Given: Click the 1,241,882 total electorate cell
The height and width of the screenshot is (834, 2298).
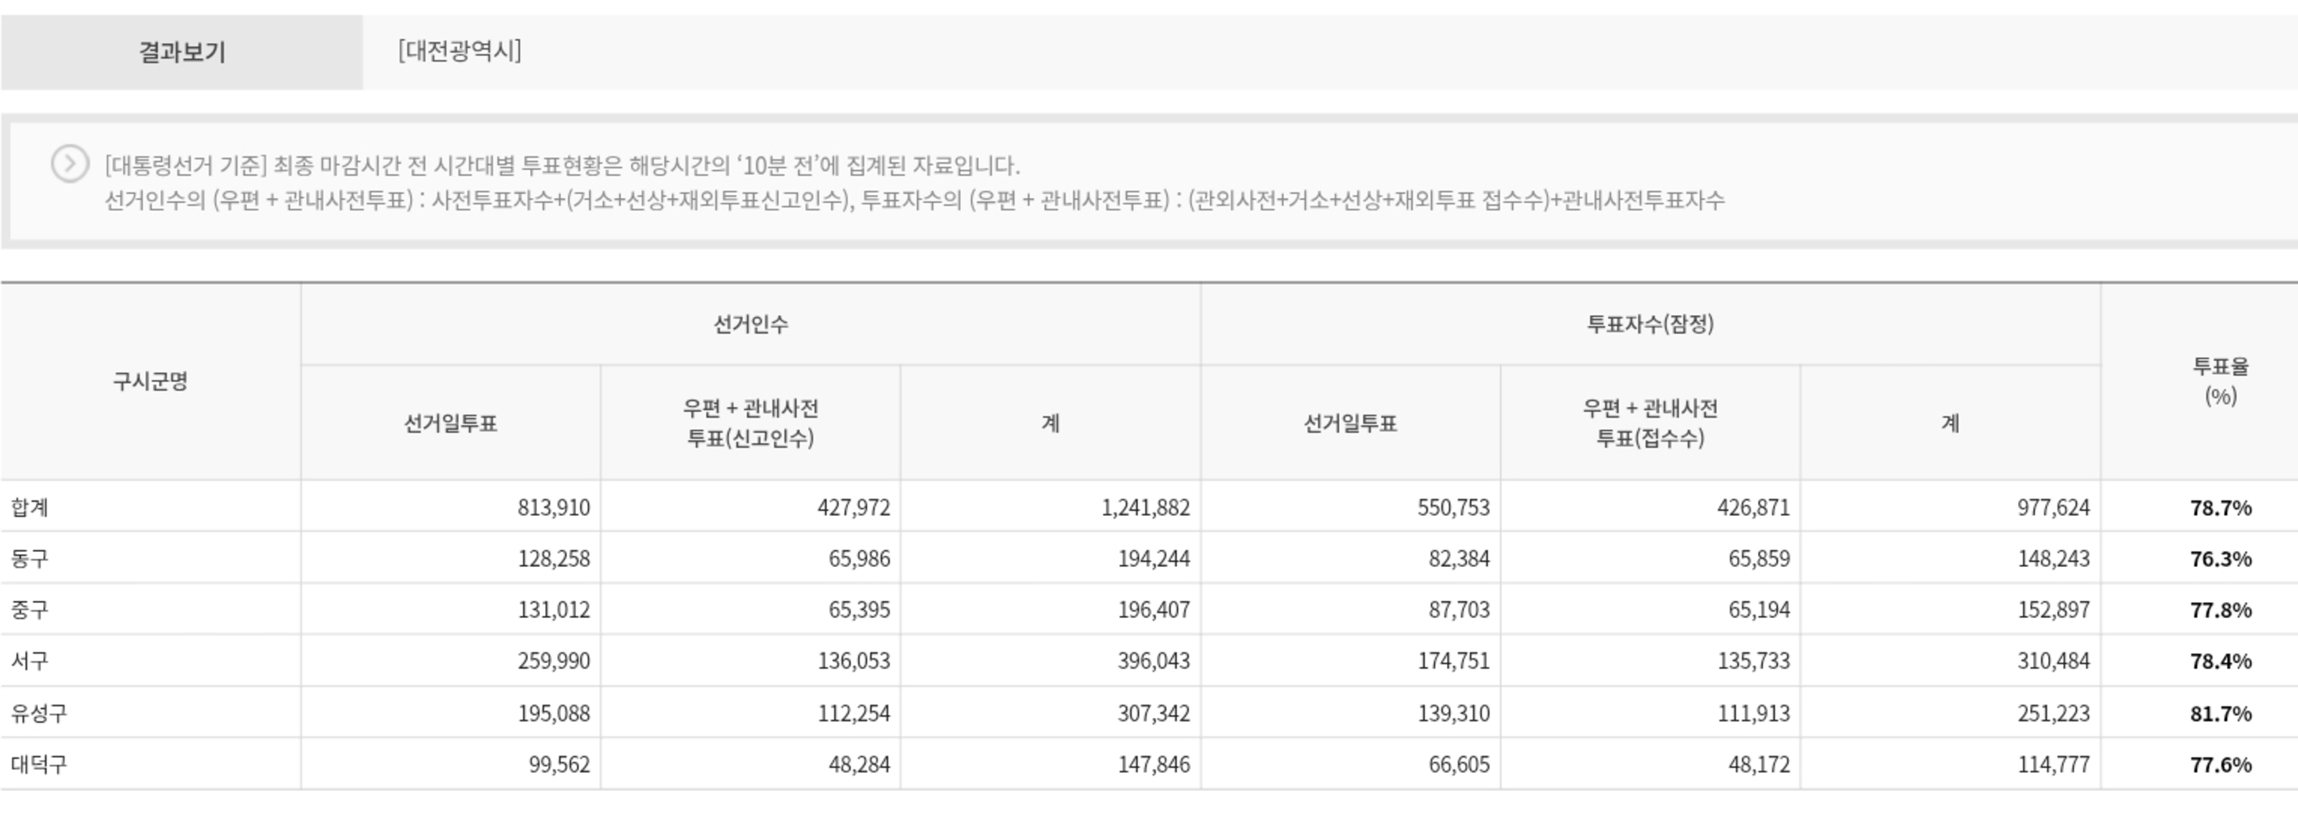Looking at the screenshot, I should (1145, 507).
